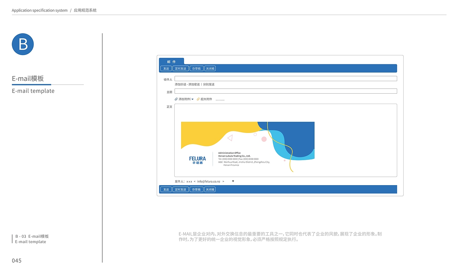This screenshot has width=458, height=272.
Task: Click the dotted more-options after 超大附件
Action: [220, 100]
